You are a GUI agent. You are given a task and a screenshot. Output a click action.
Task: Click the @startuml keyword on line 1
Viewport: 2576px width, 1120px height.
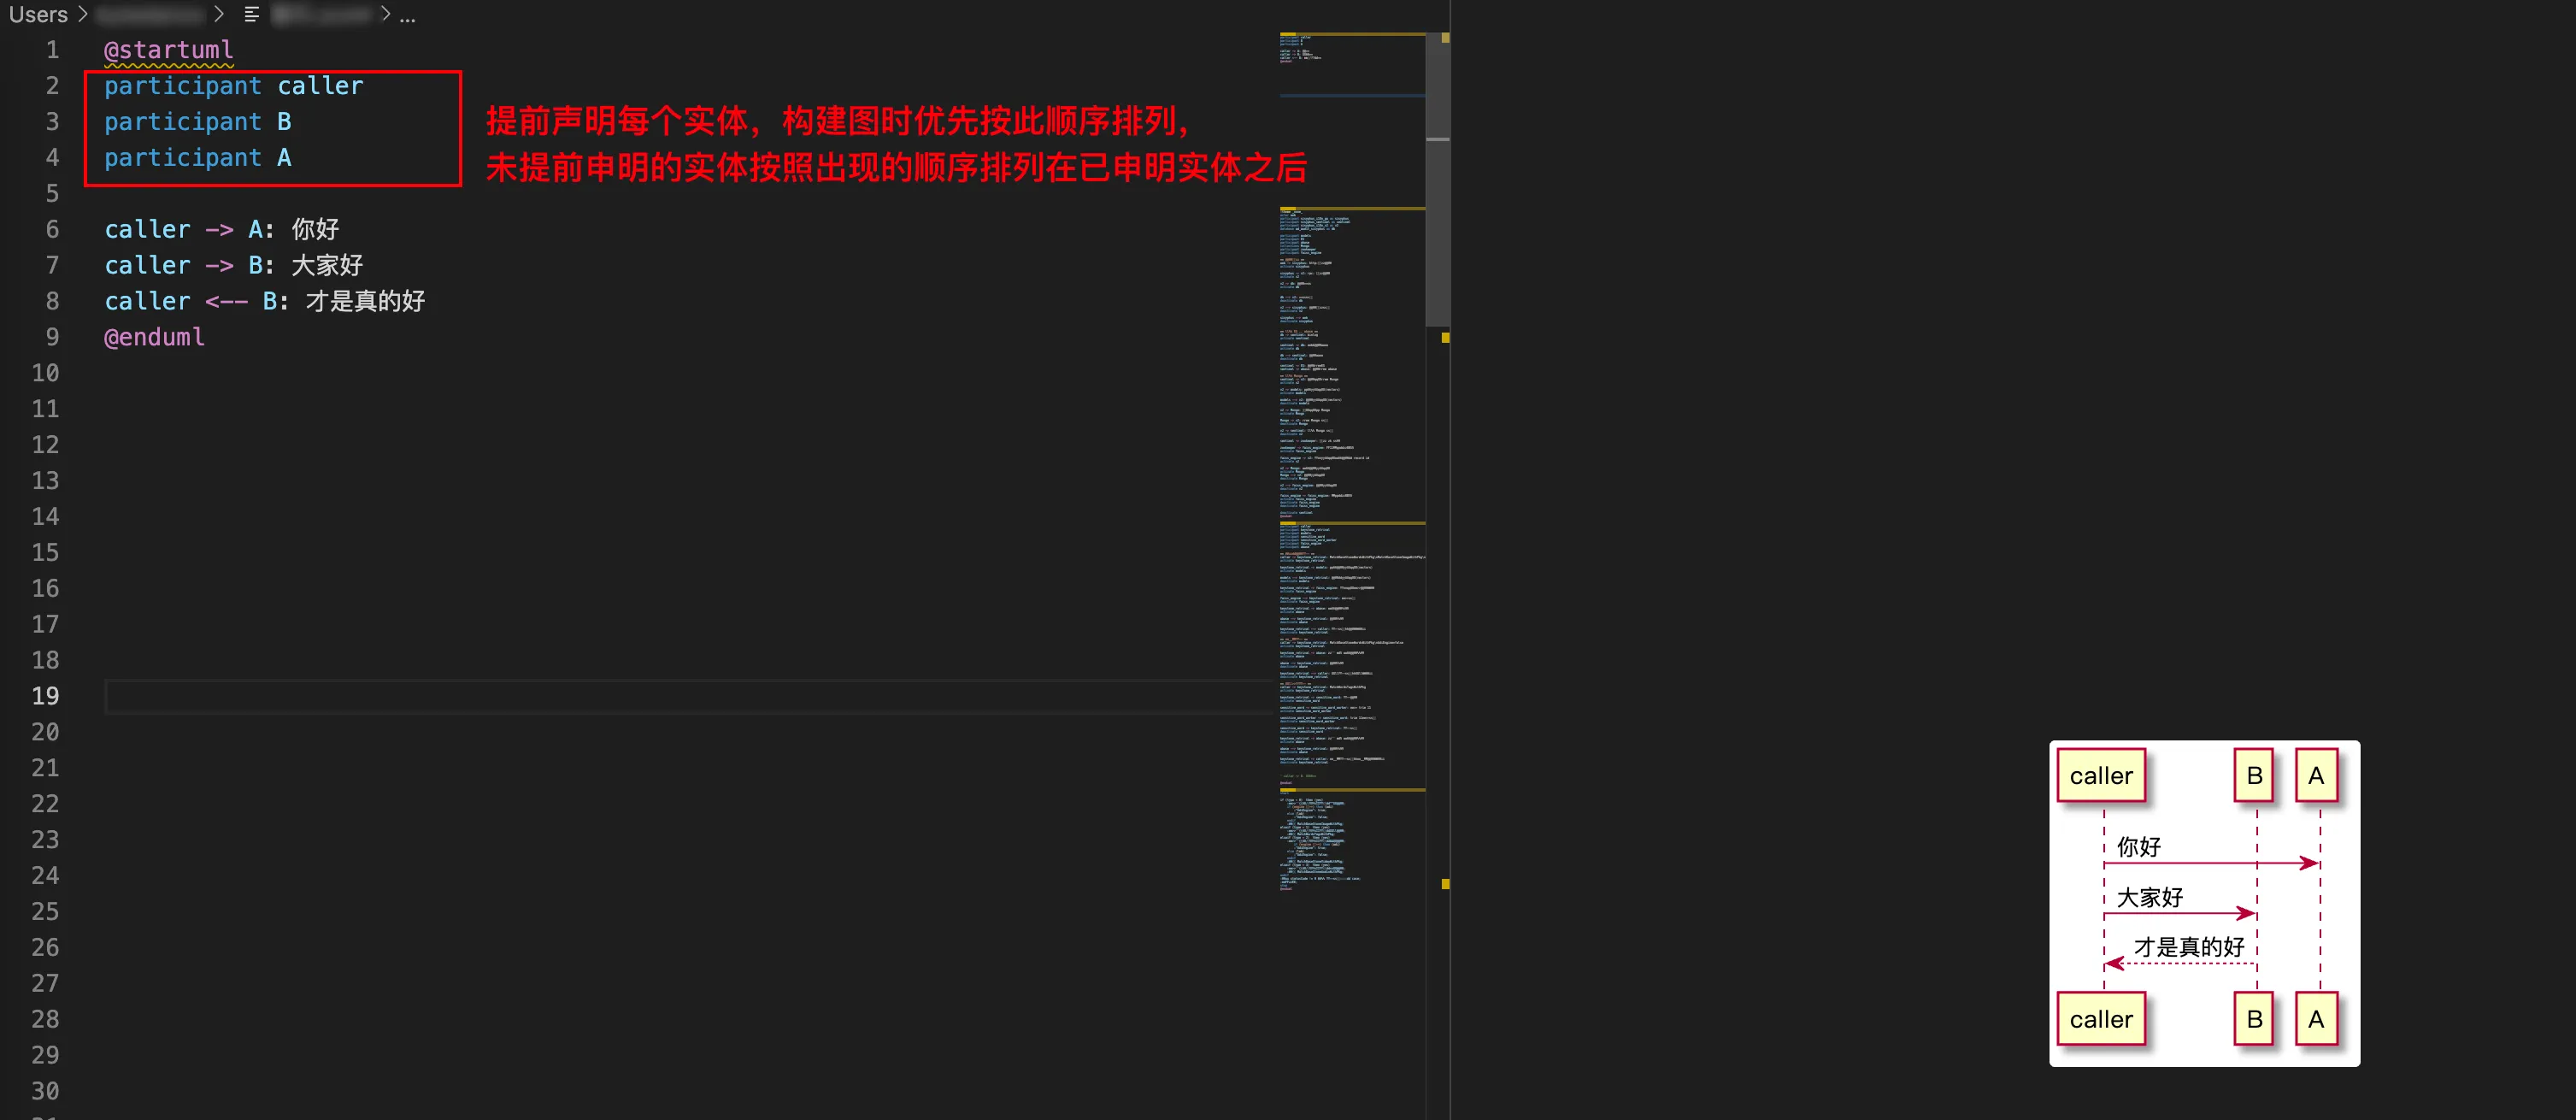pyautogui.click(x=168, y=50)
